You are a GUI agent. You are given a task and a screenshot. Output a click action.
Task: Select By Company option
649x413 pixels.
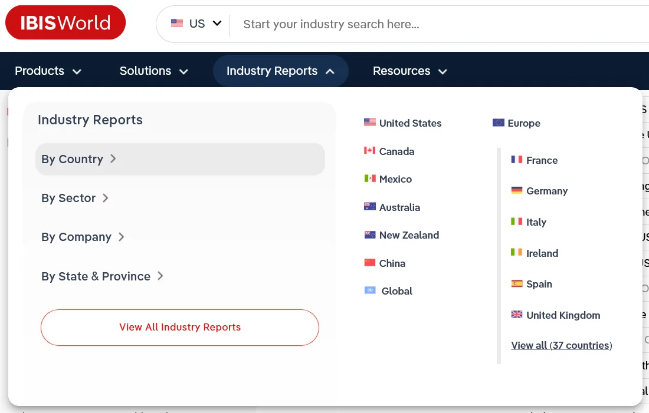(x=83, y=237)
